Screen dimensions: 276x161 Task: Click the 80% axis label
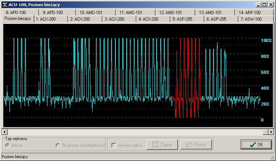pos(265,56)
